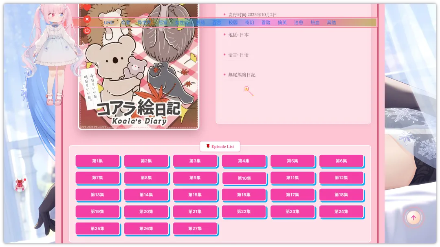Screen dimensions: 440x247
Task: Click the 语言: 日语 info line
Action: pyautogui.click(x=238, y=55)
